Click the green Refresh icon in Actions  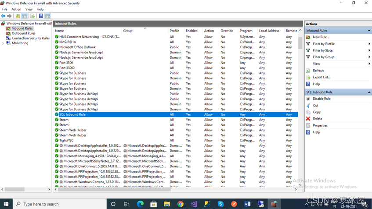pos(308,71)
